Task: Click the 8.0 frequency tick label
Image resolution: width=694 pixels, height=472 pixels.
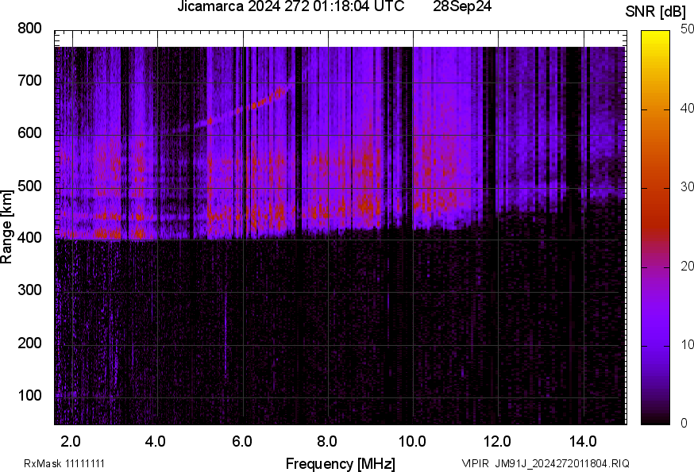Action: pyautogui.click(x=328, y=440)
